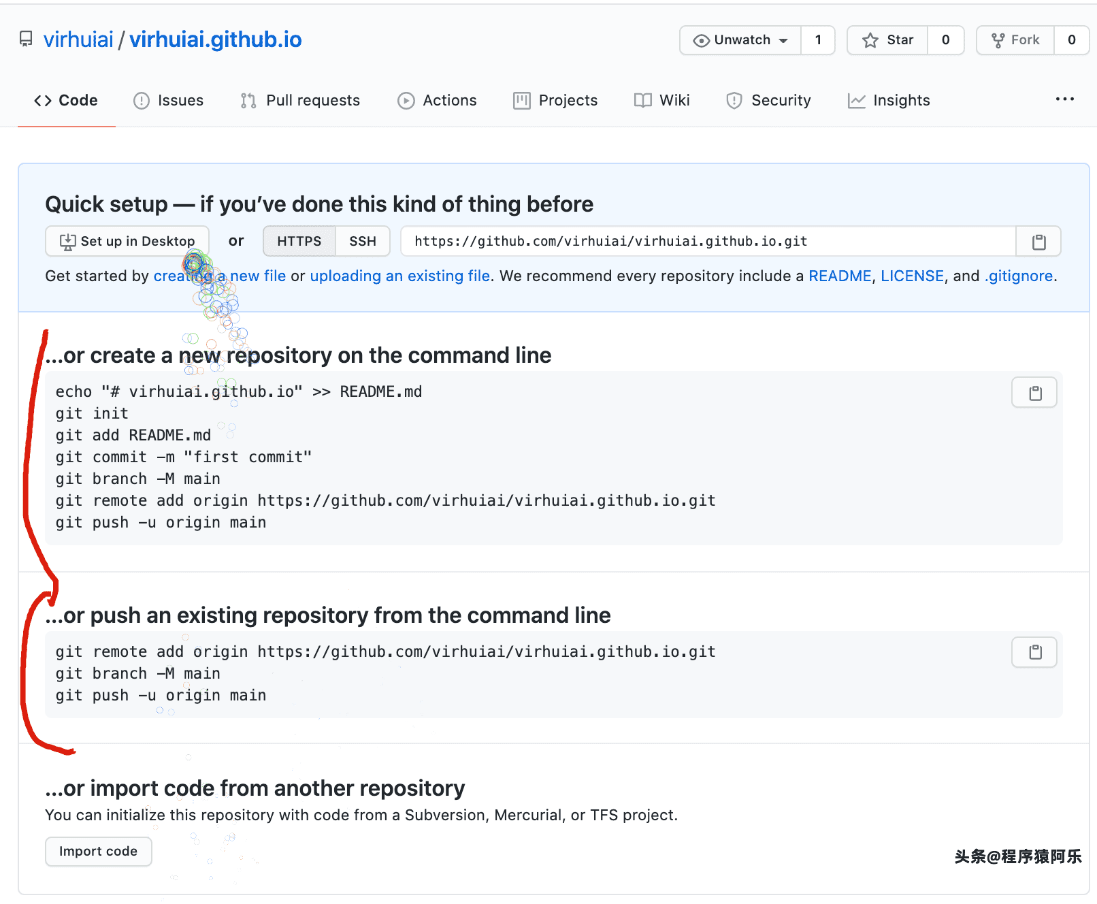Click the repository clone URL field

click(708, 241)
